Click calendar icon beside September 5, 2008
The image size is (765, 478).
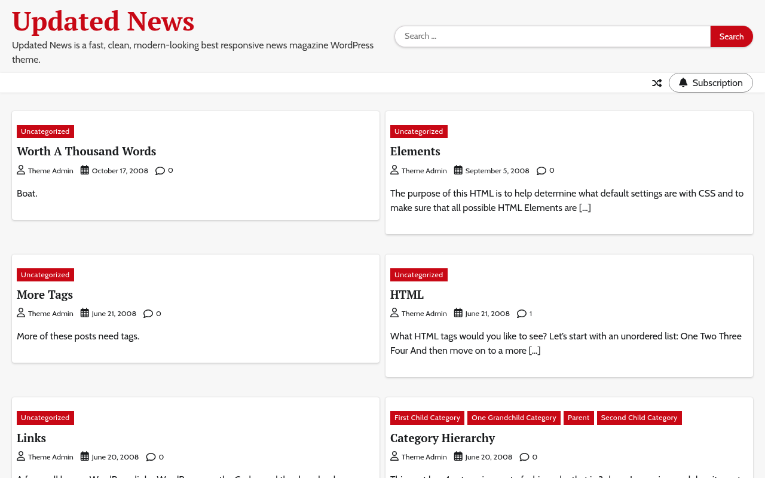tap(458, 170)
